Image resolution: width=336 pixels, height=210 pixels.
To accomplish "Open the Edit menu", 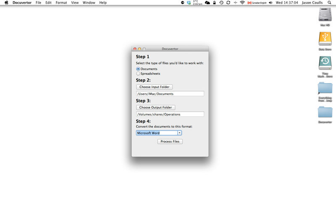I will pyautogui.click(x=48, y=3).
